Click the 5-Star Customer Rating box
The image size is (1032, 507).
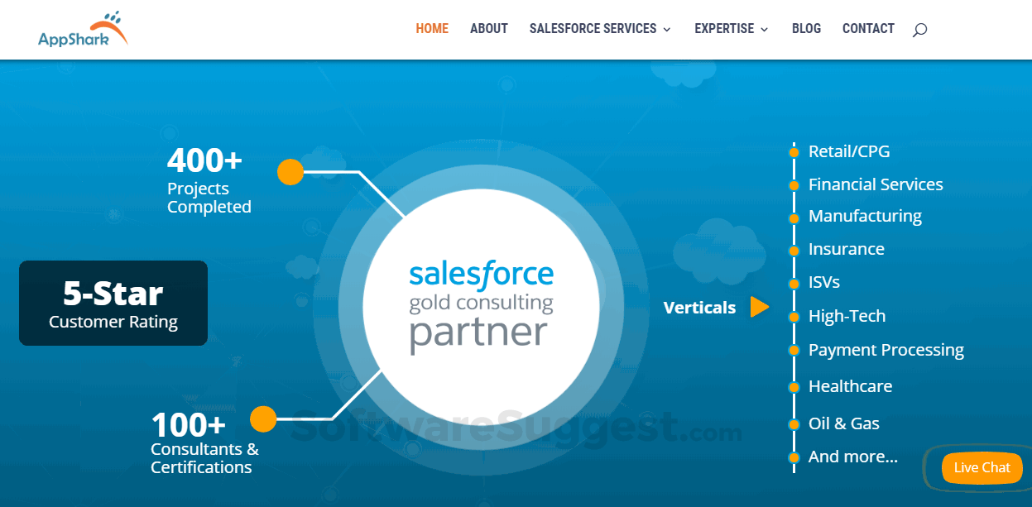coord(113,303)
